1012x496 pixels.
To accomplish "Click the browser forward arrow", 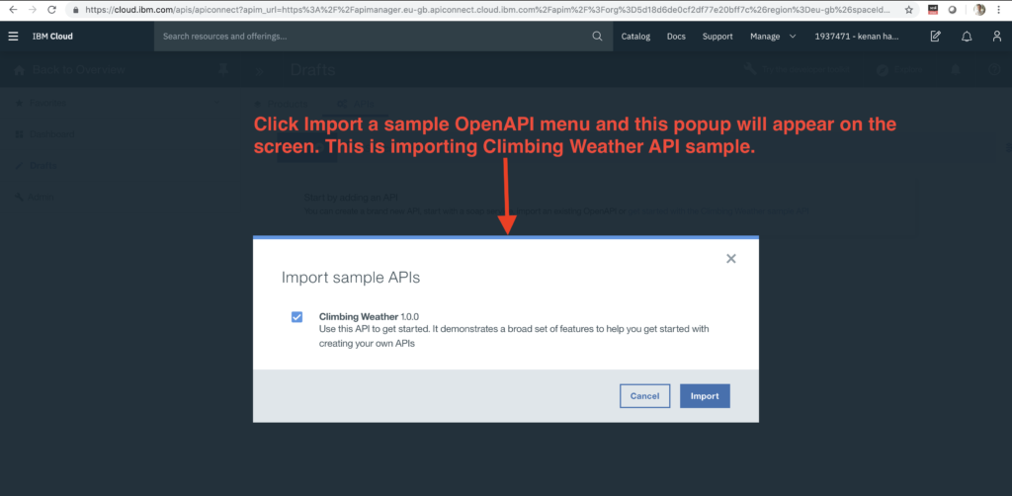I will pyautogui.click(x=33, y=10).
